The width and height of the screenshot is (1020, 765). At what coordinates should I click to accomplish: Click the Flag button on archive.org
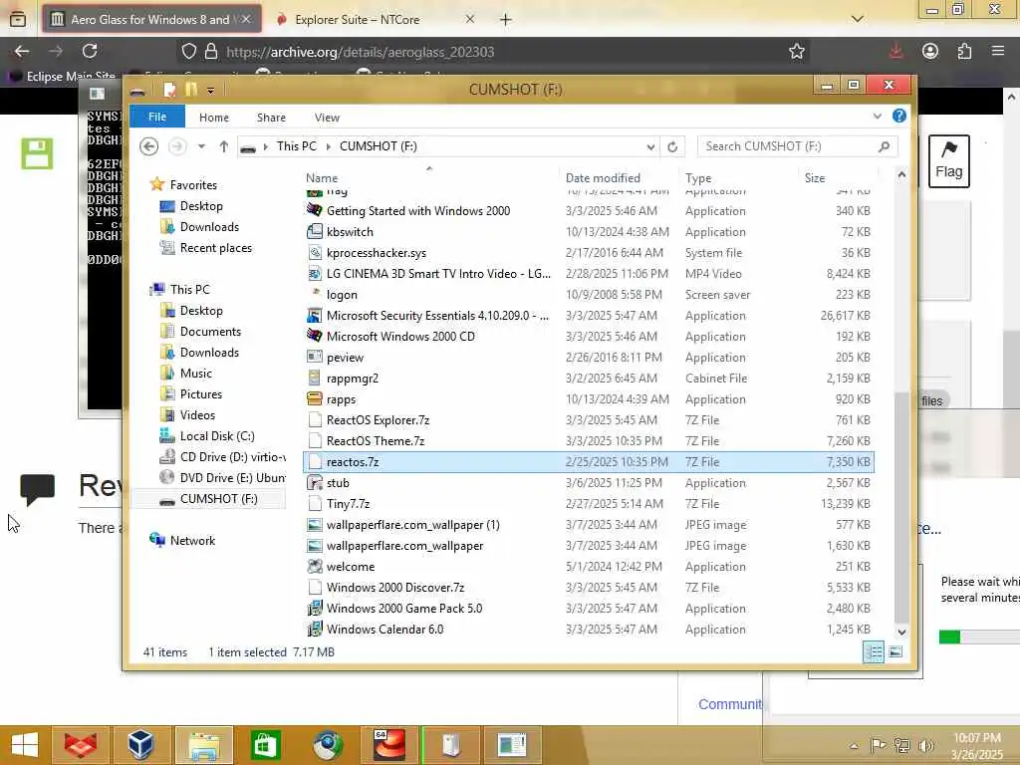[x=948, y=161]
